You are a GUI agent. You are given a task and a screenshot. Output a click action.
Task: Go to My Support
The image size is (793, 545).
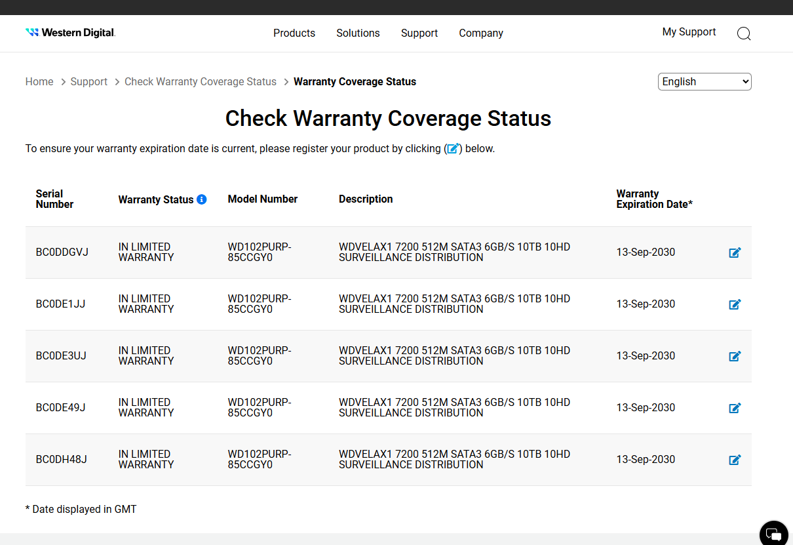[689, 31]
